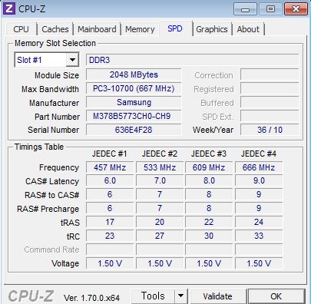This screenshot has width=311, height=304.
Task: Open the Graphics tab
Action: coord(212,29)
